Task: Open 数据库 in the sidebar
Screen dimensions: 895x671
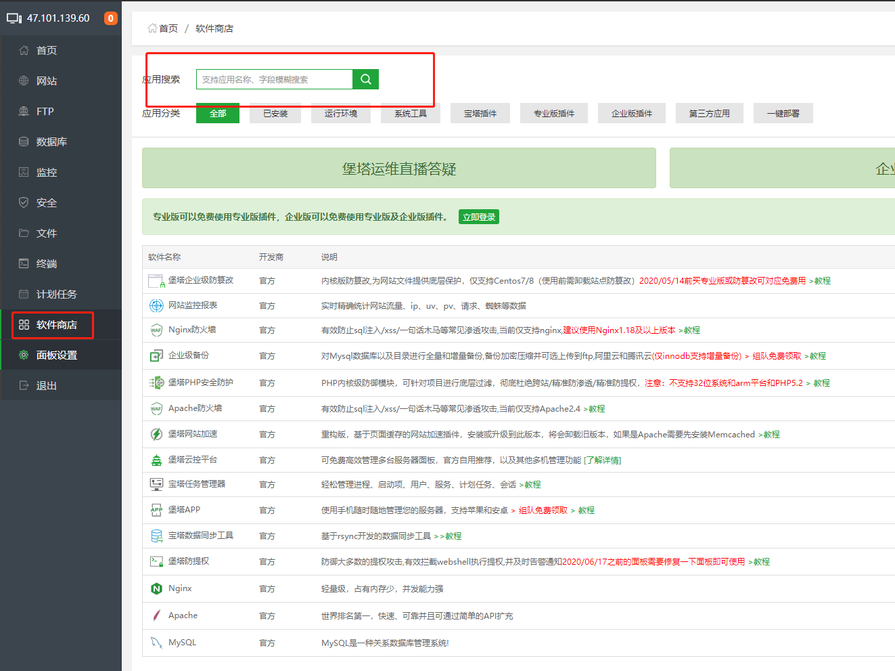Action: pos(51,142)
